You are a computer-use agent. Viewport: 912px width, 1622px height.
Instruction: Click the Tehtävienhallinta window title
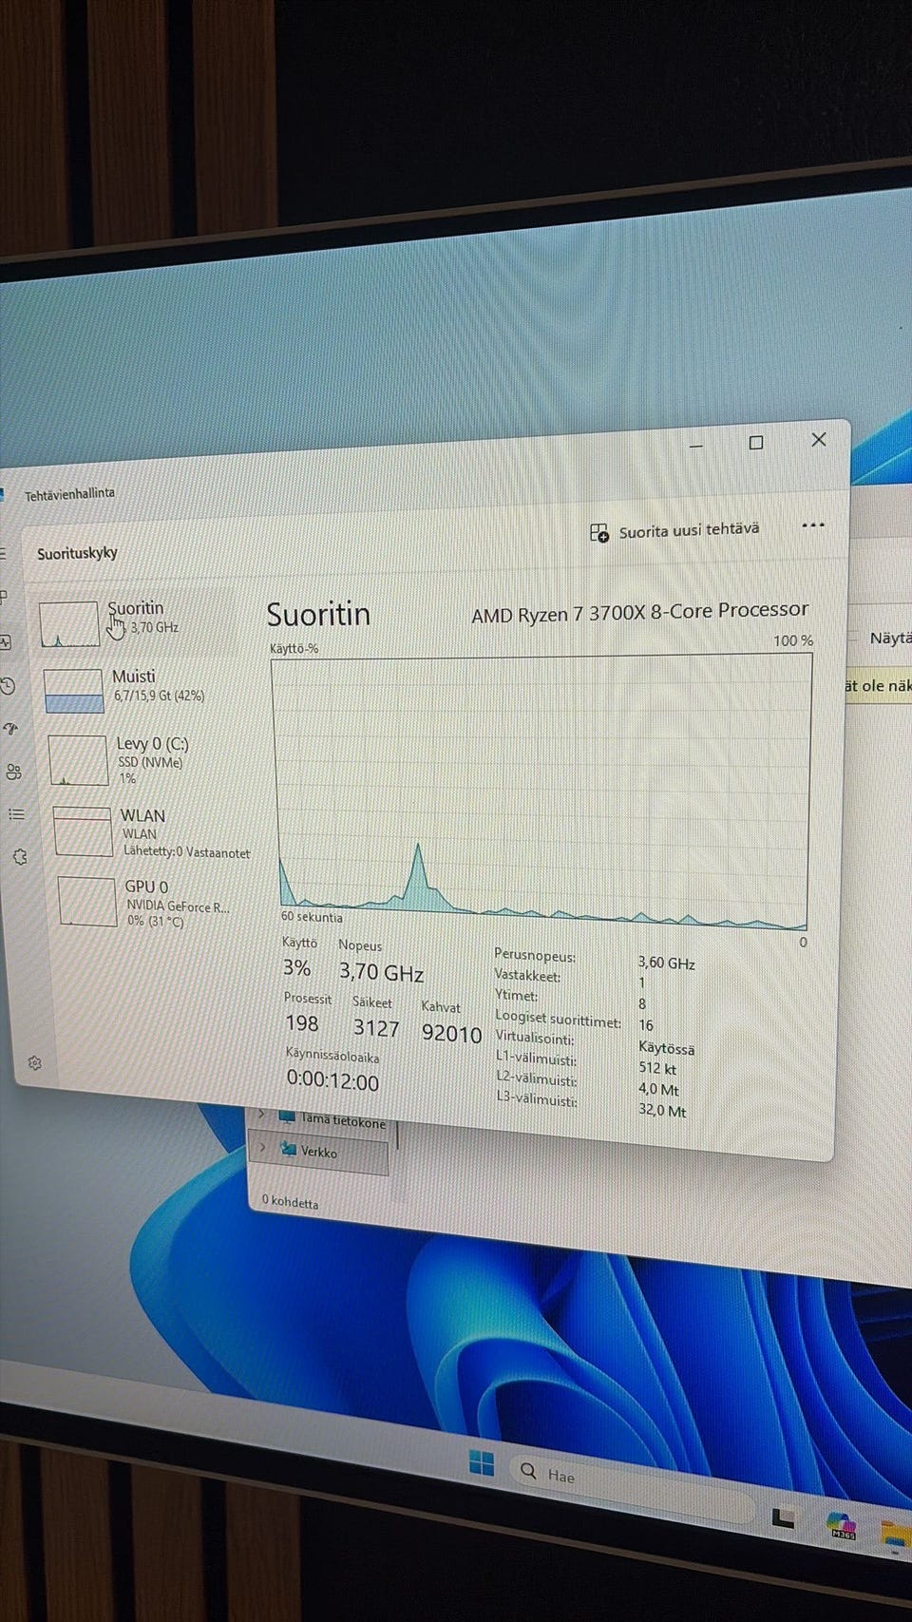[x=69, y=494]
